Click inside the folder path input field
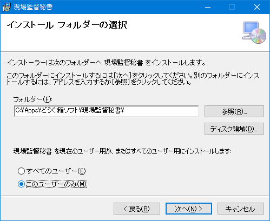 (107, 111)
